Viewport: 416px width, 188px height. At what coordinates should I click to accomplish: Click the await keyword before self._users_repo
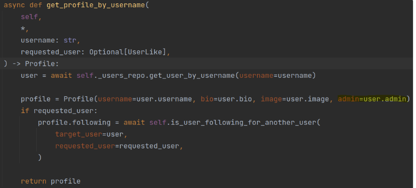click(x=61, y=75)
